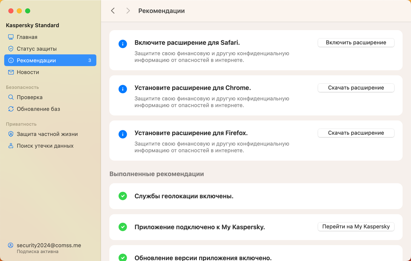Click the security2024@comss.me account label

click(x=49, y=245)
